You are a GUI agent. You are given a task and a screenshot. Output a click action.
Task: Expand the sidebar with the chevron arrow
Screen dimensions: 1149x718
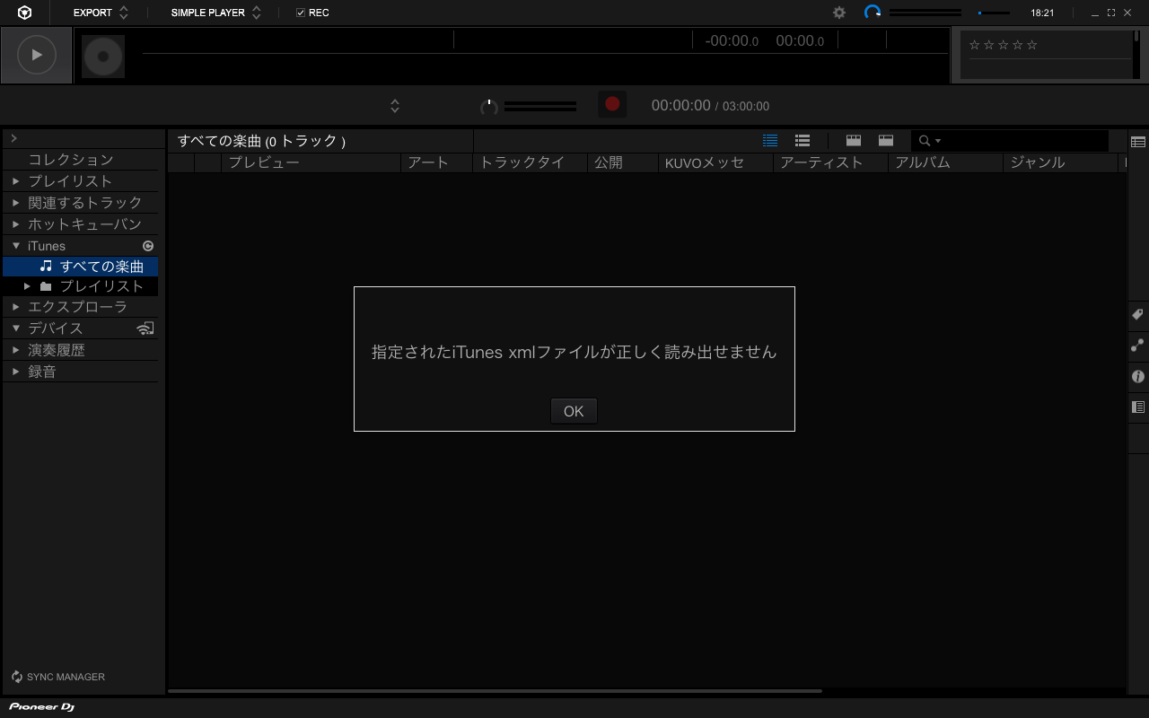13,138
